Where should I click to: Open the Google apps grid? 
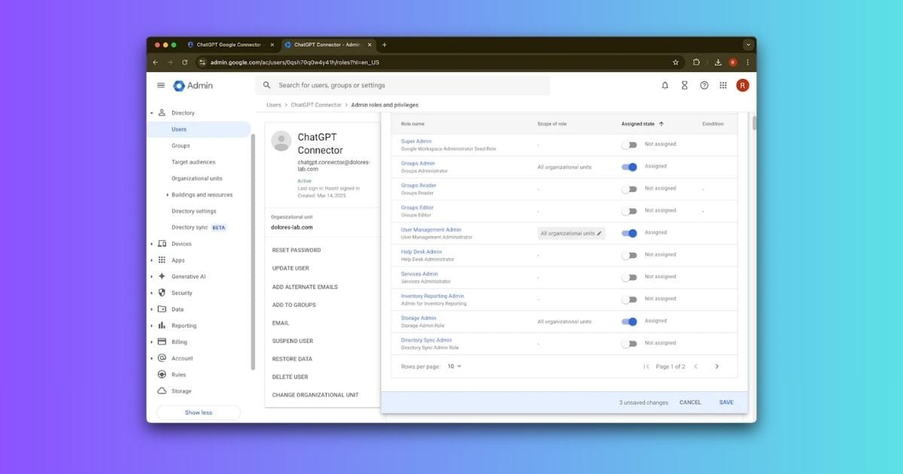coord(723,86)
